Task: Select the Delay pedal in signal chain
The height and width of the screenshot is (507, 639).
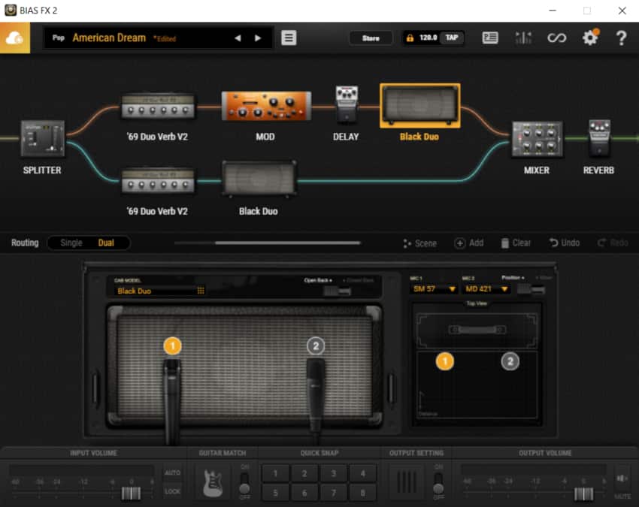Action: point(346,104)
